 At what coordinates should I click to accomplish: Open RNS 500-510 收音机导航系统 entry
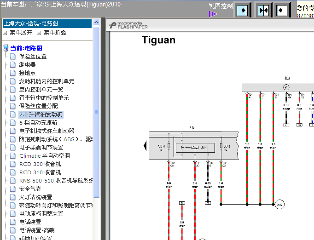(56, 181)
